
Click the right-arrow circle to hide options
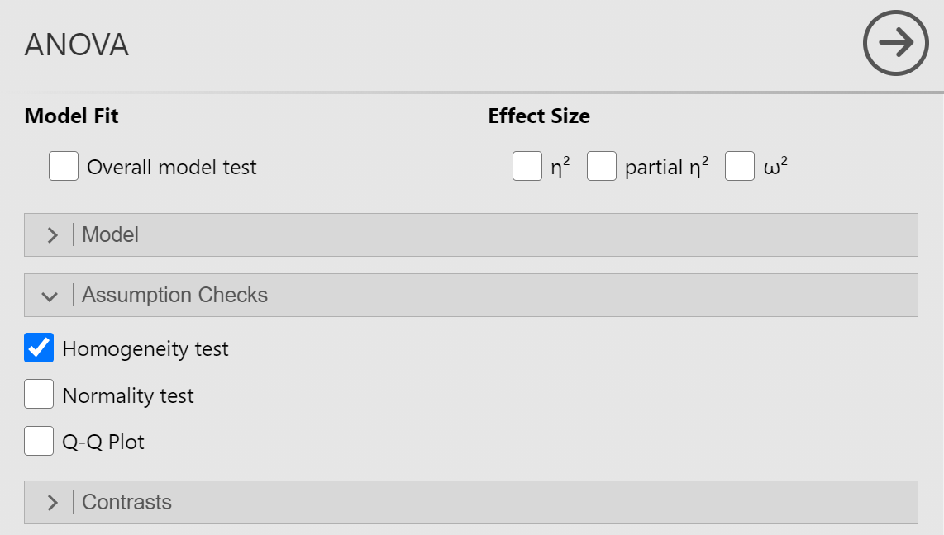tap(896, 43)
